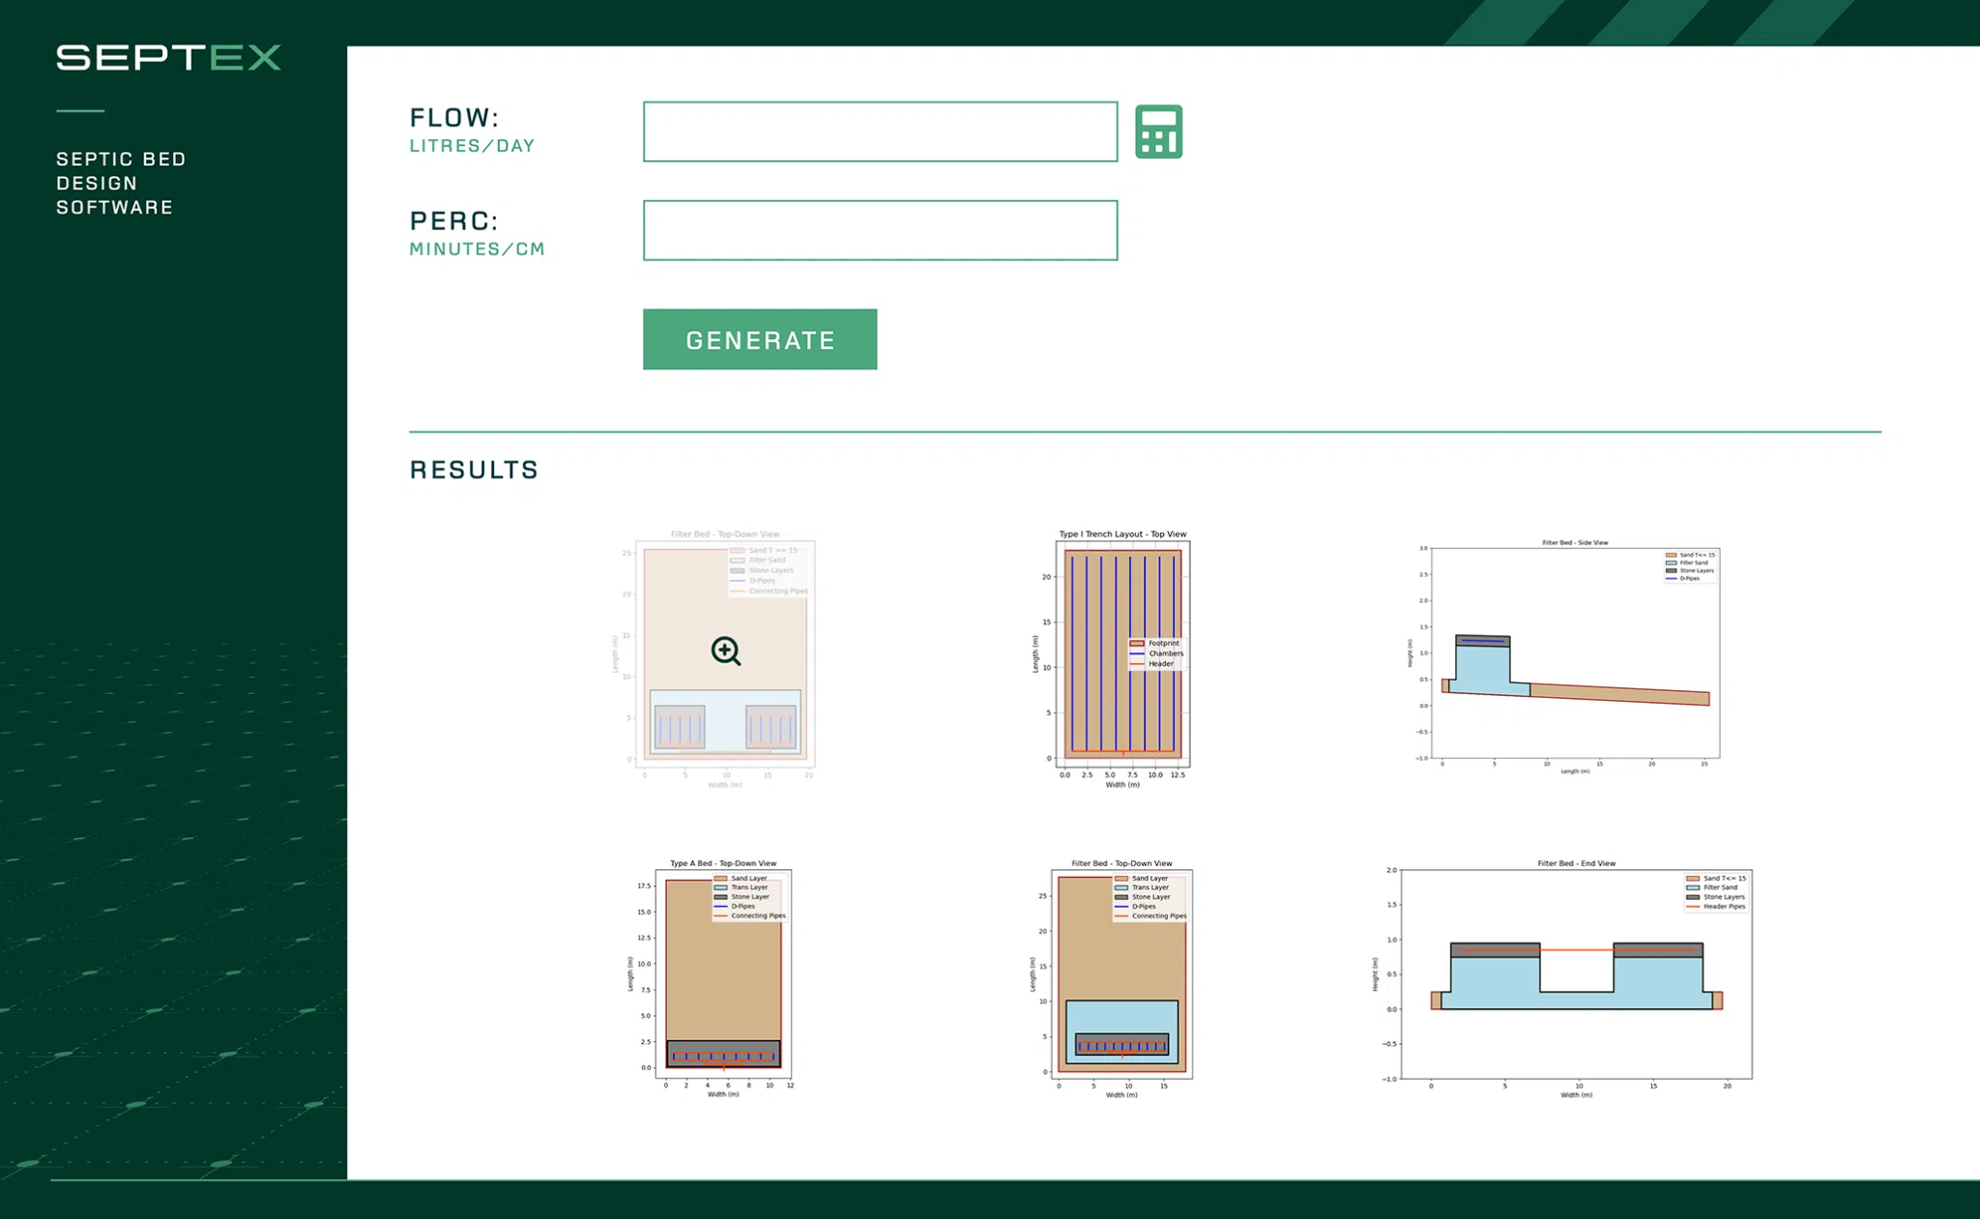Click the Chambers legend line in Type I Trench plot
Viewport: 1980px width, 1219px height.
coord(1137,653)
